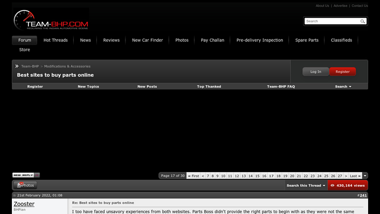
Task: Open the thread Photos button
Action: pyautogui.click(x=25, y=185)
